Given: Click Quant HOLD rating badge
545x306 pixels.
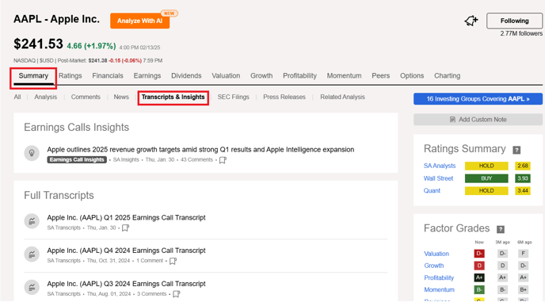Looking at the screenshot, I should [486, 190].
